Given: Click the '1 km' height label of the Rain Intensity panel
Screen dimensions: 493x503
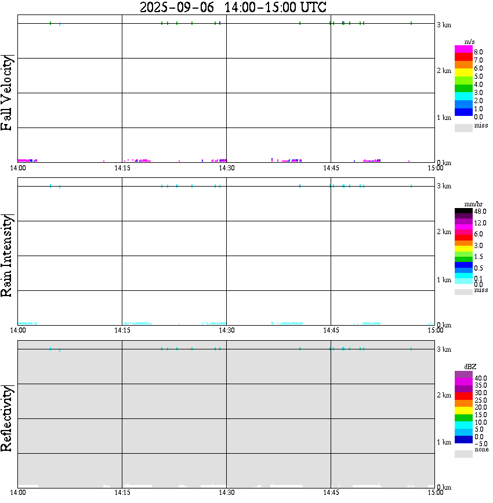Looking at the screenshot, I should tap(444, 280).
